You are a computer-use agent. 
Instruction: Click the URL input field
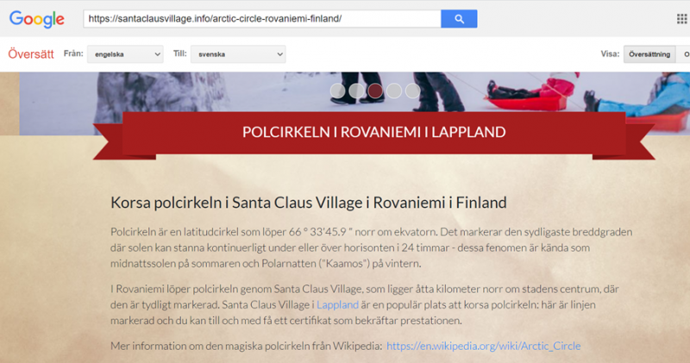tap(262, 19)
